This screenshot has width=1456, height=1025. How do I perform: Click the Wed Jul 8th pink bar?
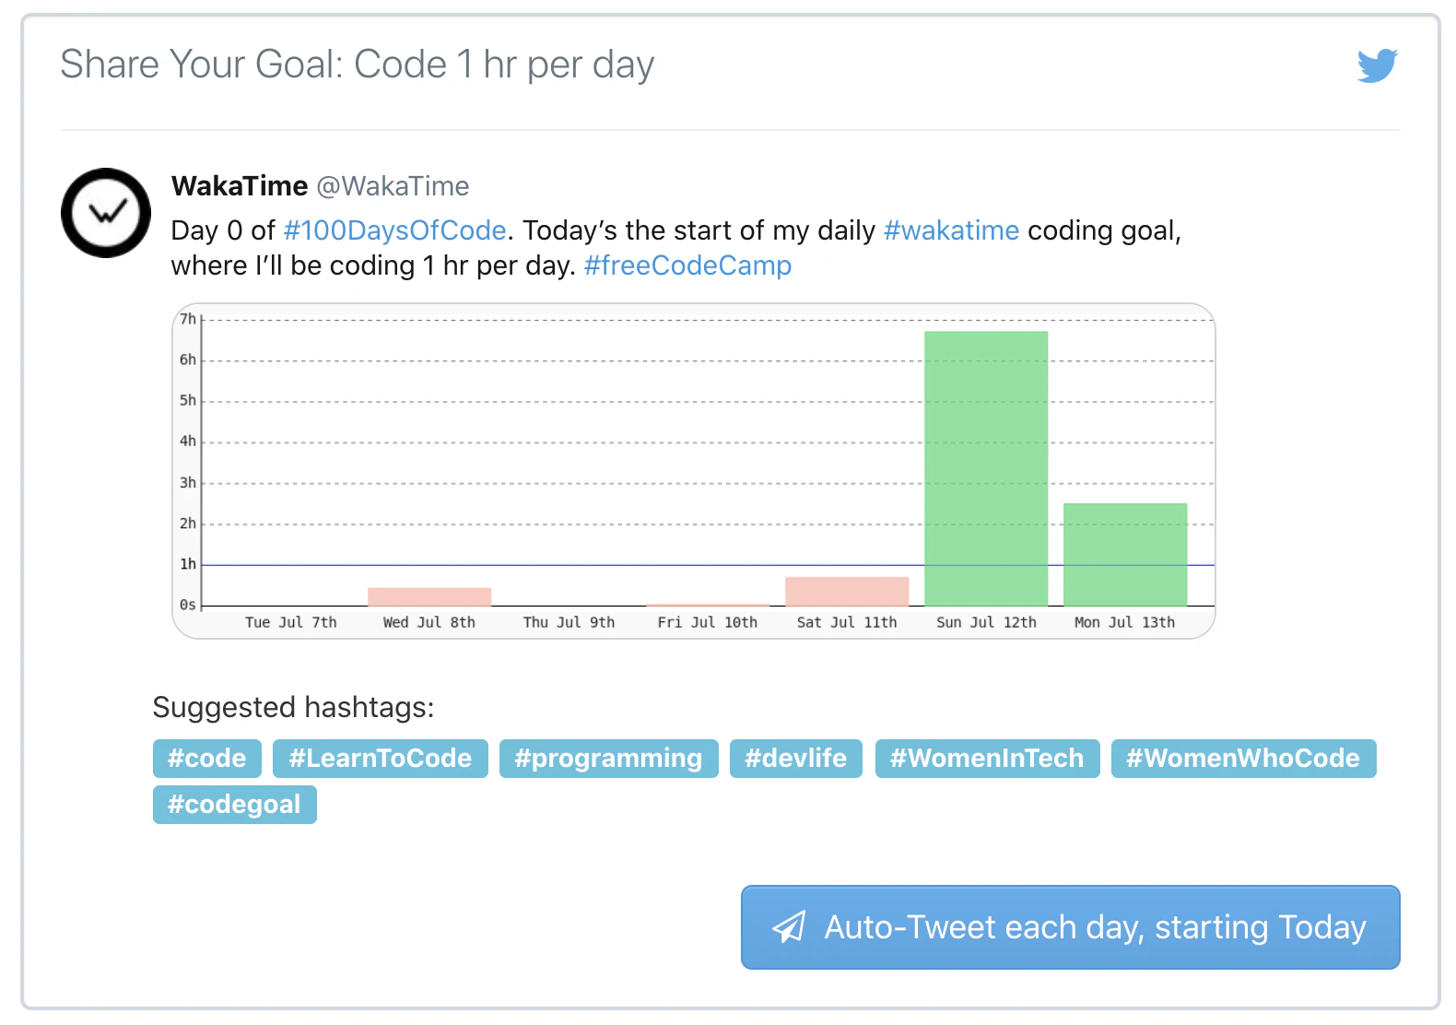(x=429, y=597)
